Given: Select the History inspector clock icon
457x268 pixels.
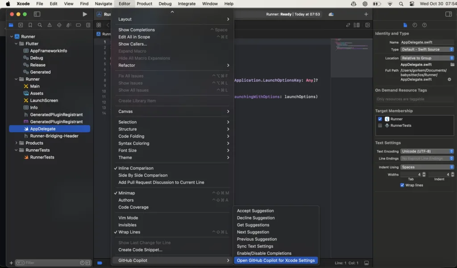Looking at the screenshot, I should (x=415, y=25).
